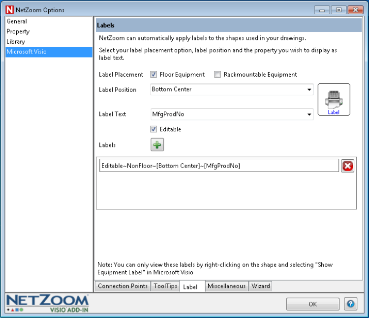Select Library in the left list
The height and width of the screenshot is (318, 369).
pos(49,42)
